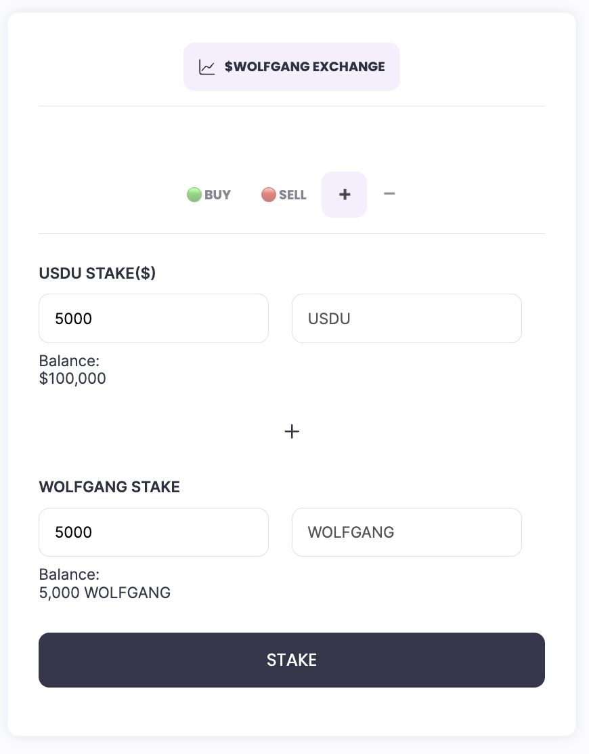This screenshot has width=589, height=754.
Task: Switch to the SELL tab
Action: coord(292,195)
